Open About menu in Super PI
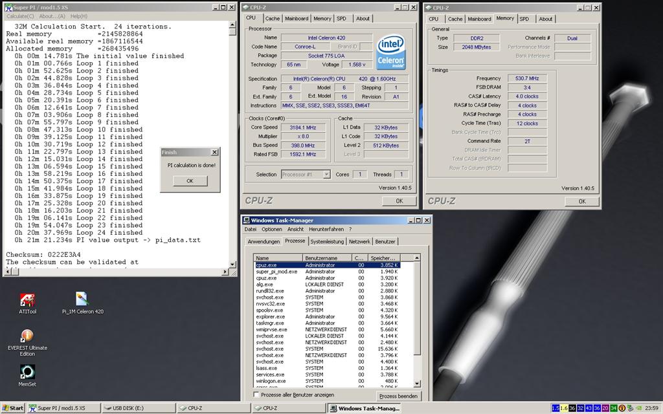The width and height of the screenshot is (663, 414). (52, 16)
